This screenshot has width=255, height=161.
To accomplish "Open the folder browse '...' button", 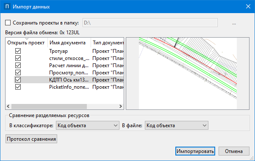I will 234,23.
